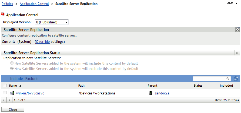Image resolution: width=241 pixels, height=113 pixels.
Task: Click the Name column sort arrow
Action: click(20, 86)
